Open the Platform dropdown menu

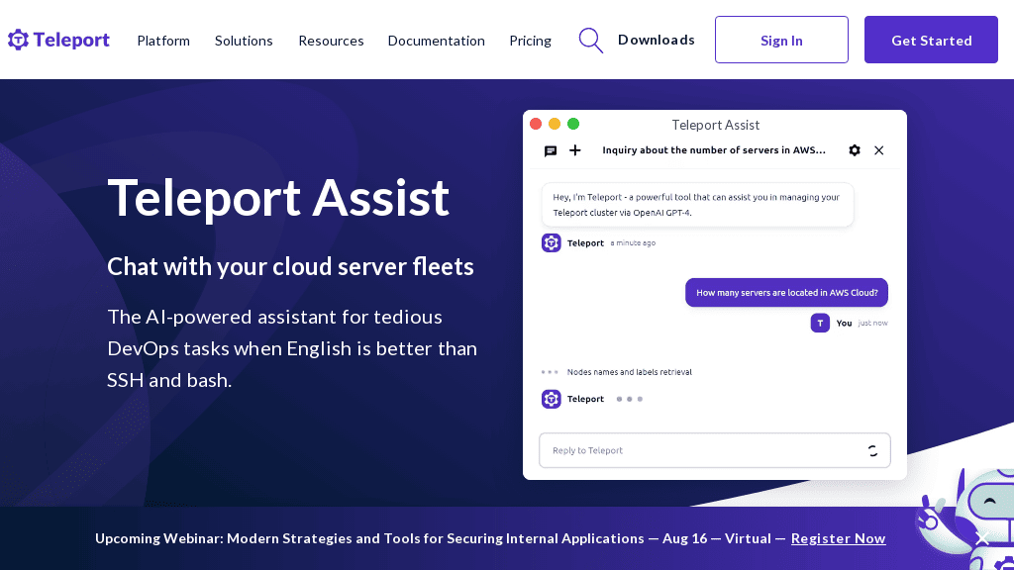coord(163,41)
